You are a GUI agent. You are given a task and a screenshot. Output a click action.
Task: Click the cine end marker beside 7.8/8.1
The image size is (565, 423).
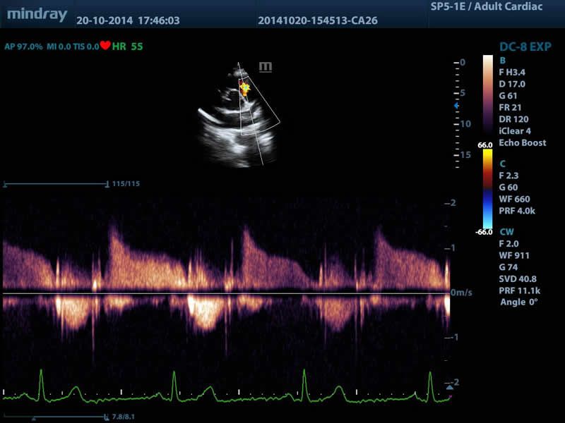(106, 417)
